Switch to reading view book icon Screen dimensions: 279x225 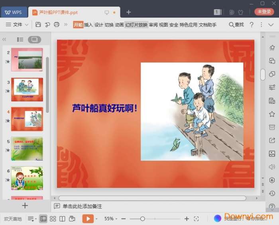point(62,219)
